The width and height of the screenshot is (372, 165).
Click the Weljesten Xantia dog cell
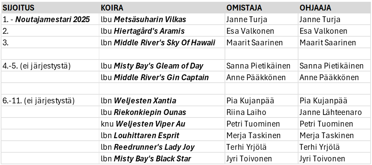coord(162,101)
